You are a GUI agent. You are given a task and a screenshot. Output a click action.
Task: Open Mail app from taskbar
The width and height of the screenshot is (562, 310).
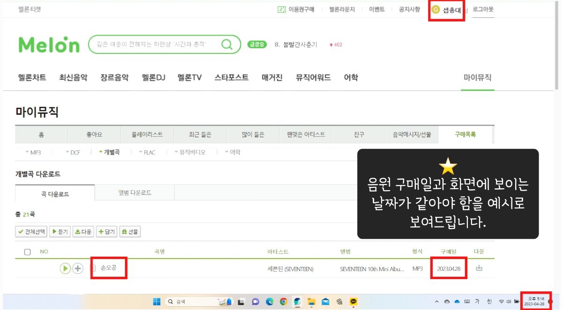tap(325, 302)
